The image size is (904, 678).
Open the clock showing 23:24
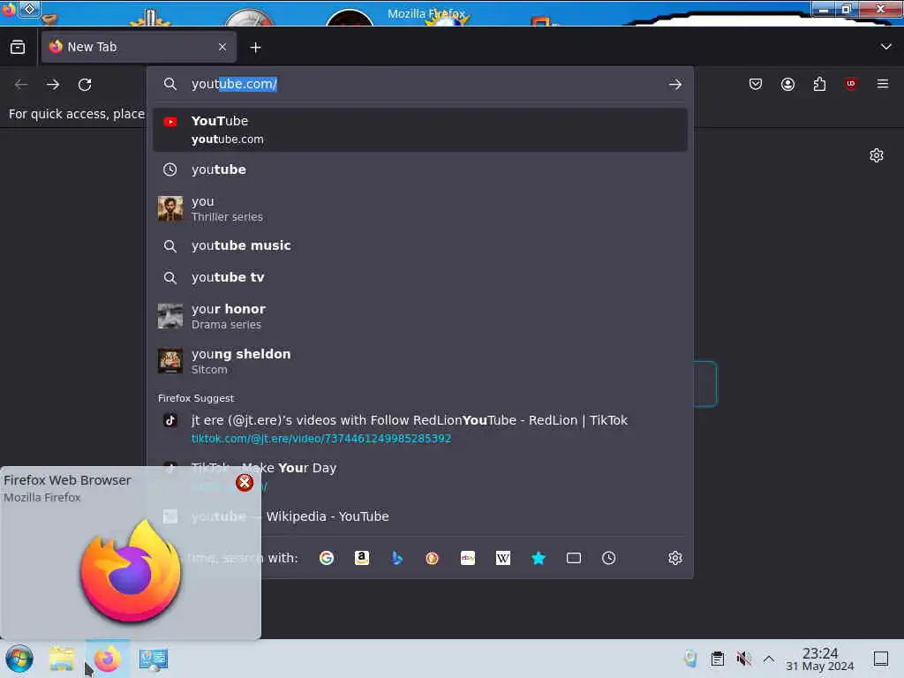pyautogui.click(x=820, y=659)
